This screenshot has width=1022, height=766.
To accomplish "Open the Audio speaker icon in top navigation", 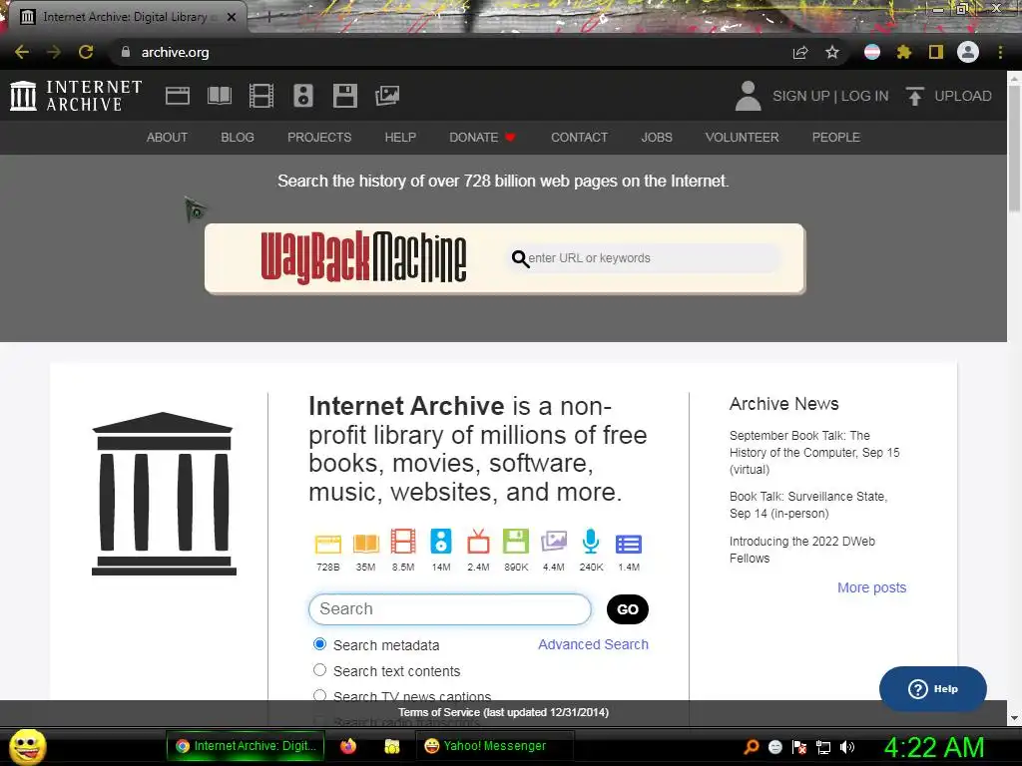I will 303,96.
